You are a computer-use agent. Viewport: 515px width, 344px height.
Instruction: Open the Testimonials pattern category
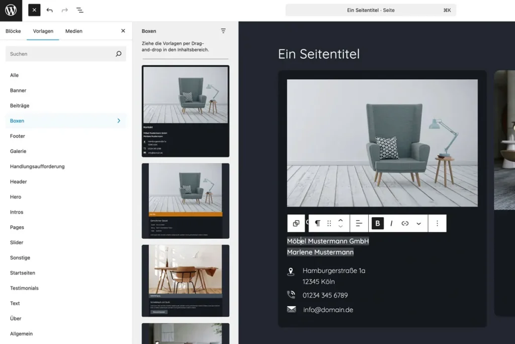pos(24,288)
